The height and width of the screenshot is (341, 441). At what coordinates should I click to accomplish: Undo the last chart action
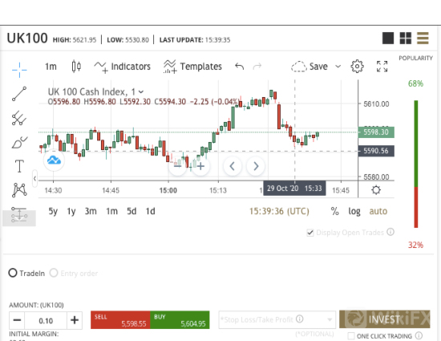pos(240,67)
